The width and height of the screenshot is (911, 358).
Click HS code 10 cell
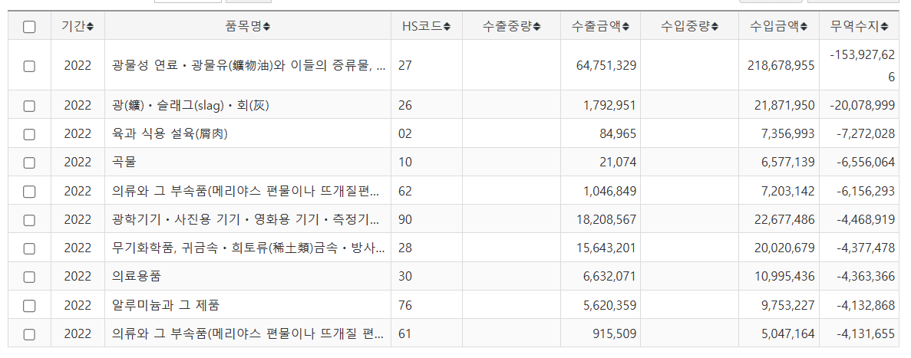click(x=405, y=163)
